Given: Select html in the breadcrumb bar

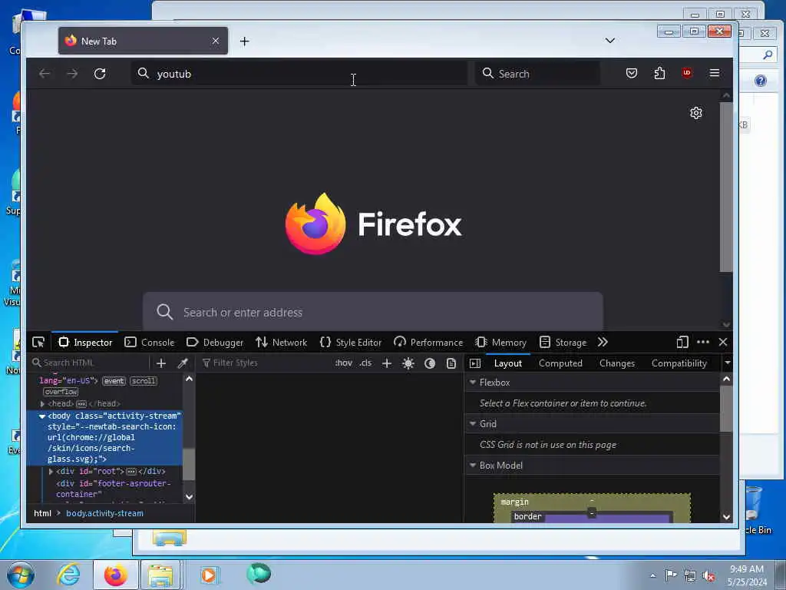Looking at the screenshot, I should click(x=43, y=513).
